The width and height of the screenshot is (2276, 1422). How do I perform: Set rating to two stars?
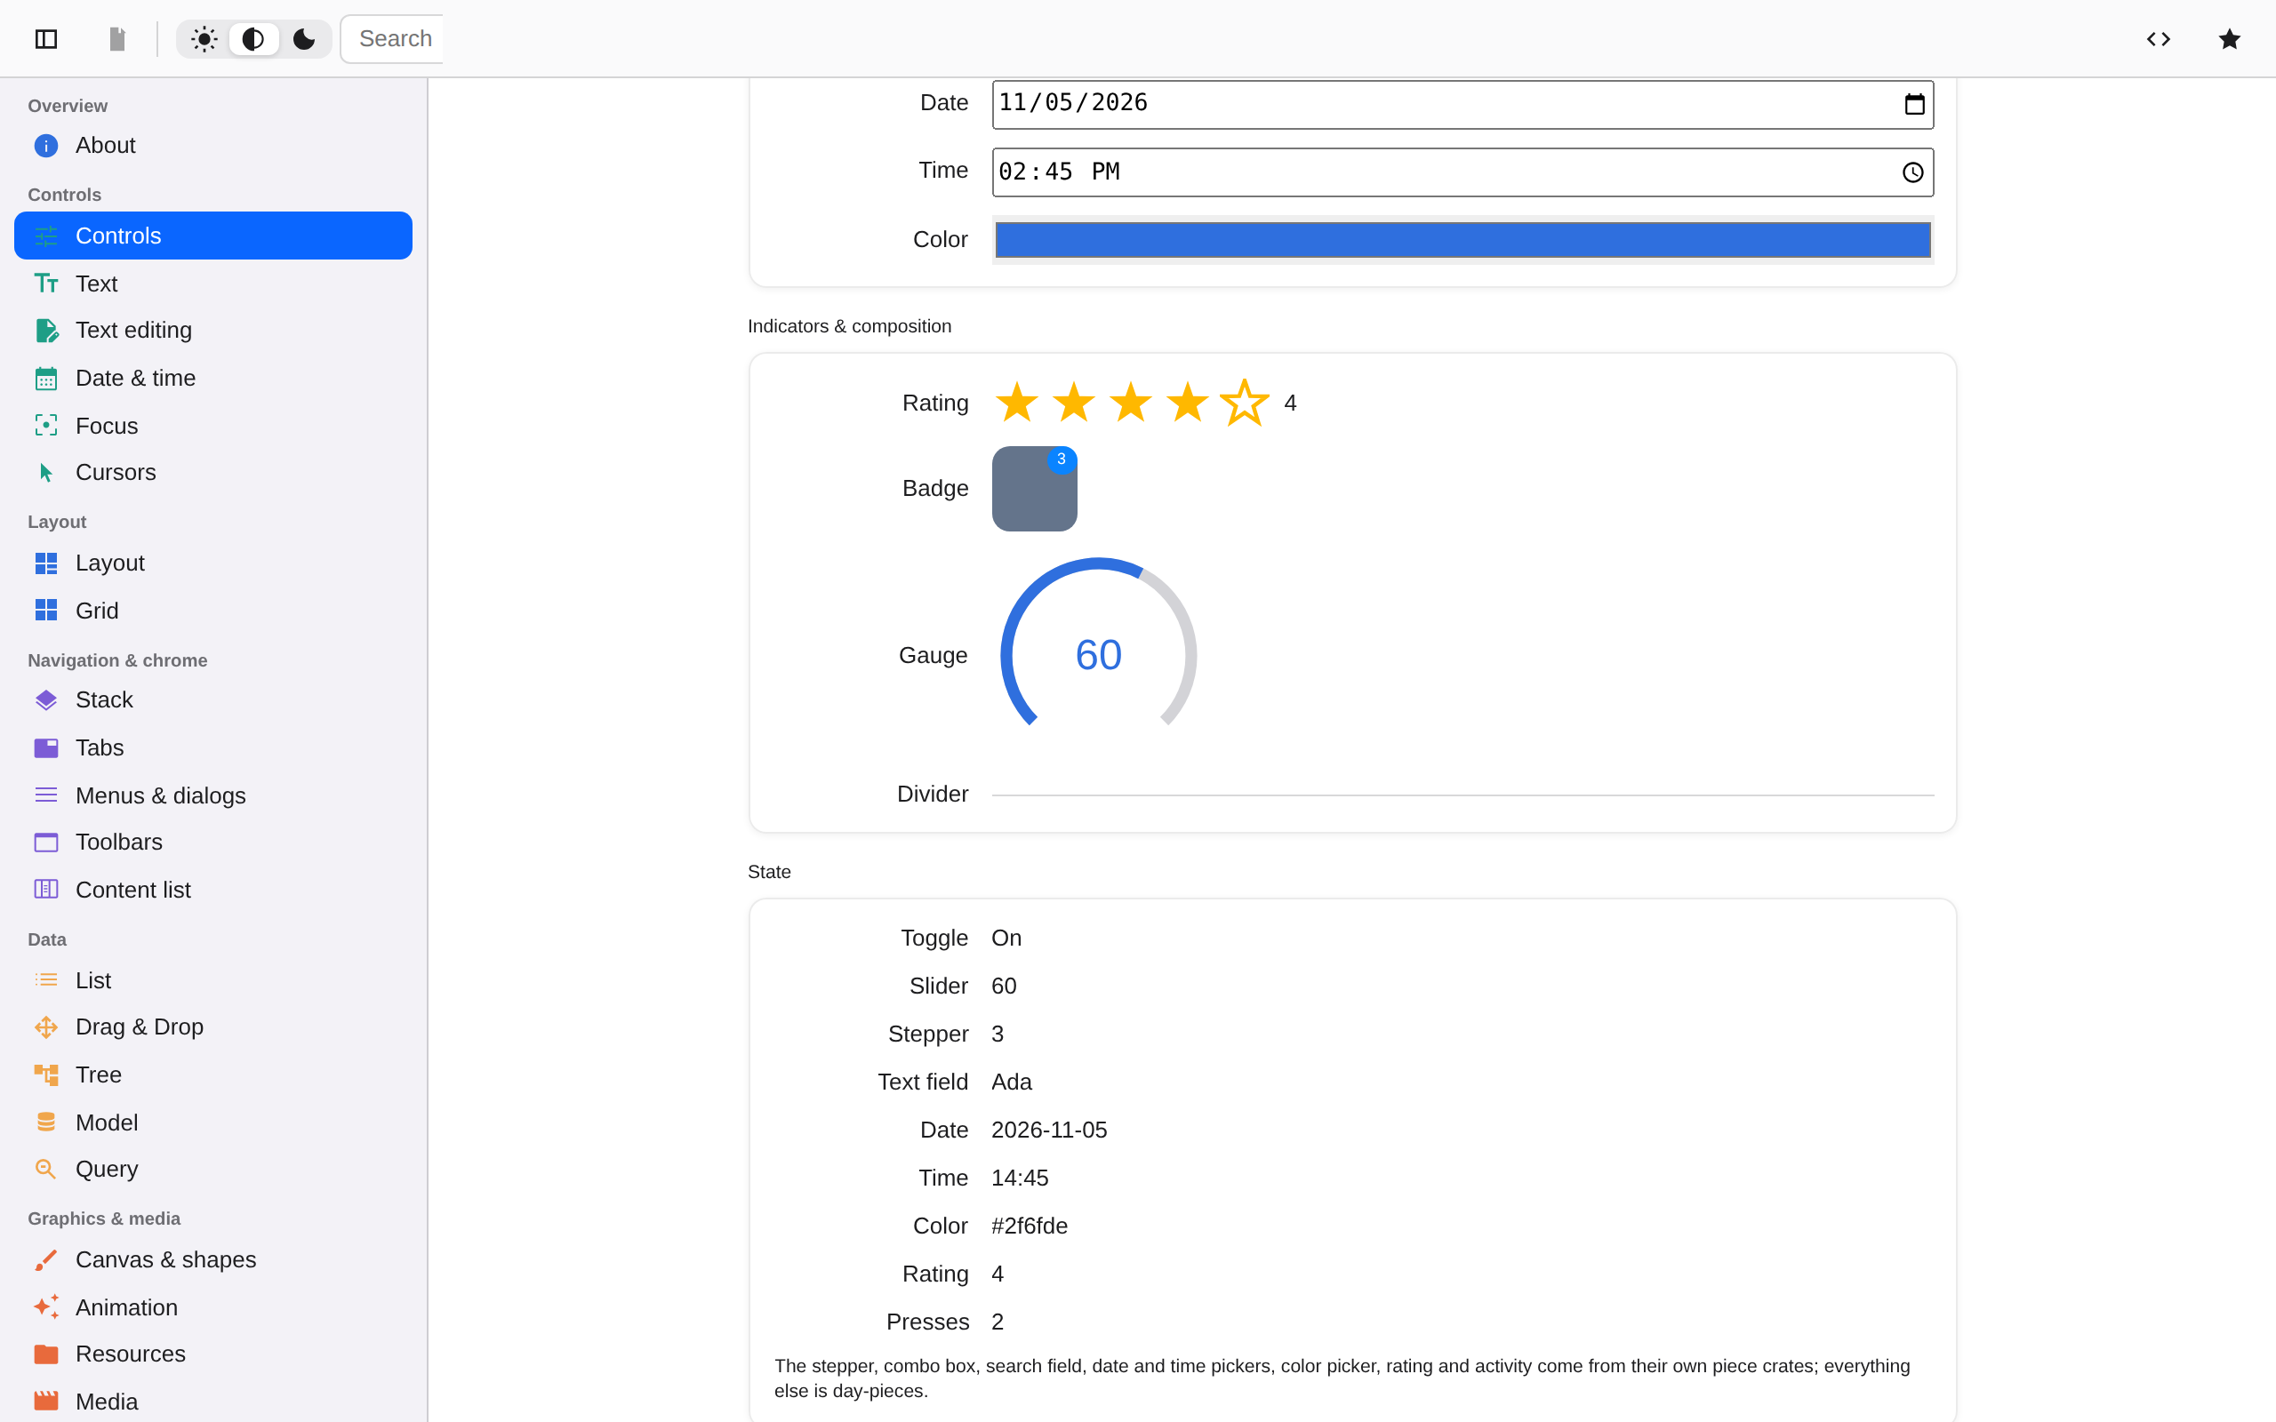tap(1074, 403)
